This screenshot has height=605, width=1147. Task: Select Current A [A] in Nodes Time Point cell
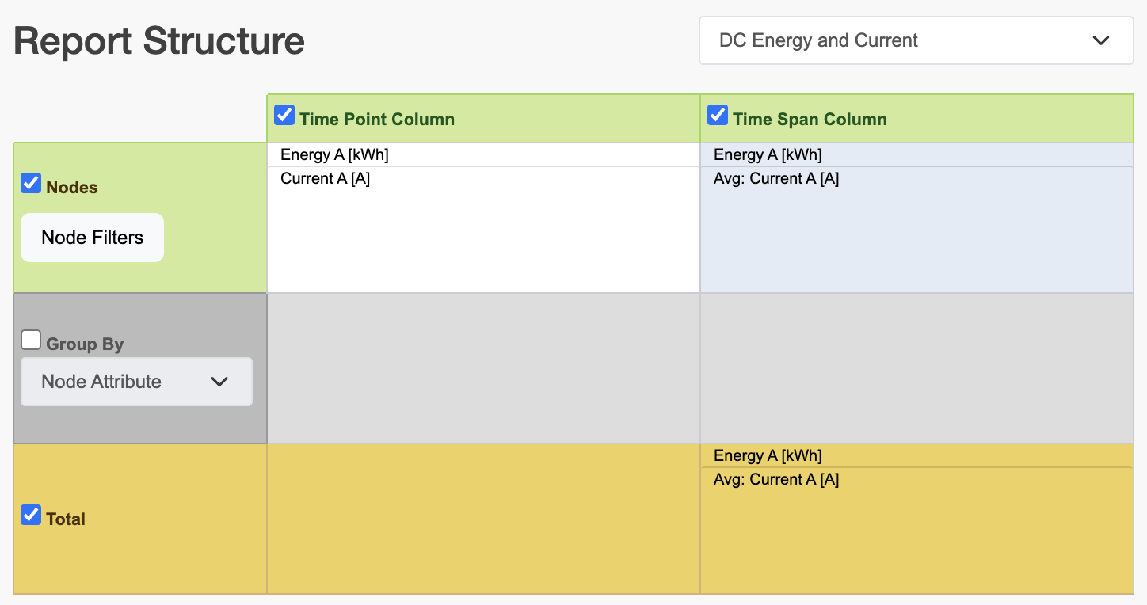tap(325, 178)
